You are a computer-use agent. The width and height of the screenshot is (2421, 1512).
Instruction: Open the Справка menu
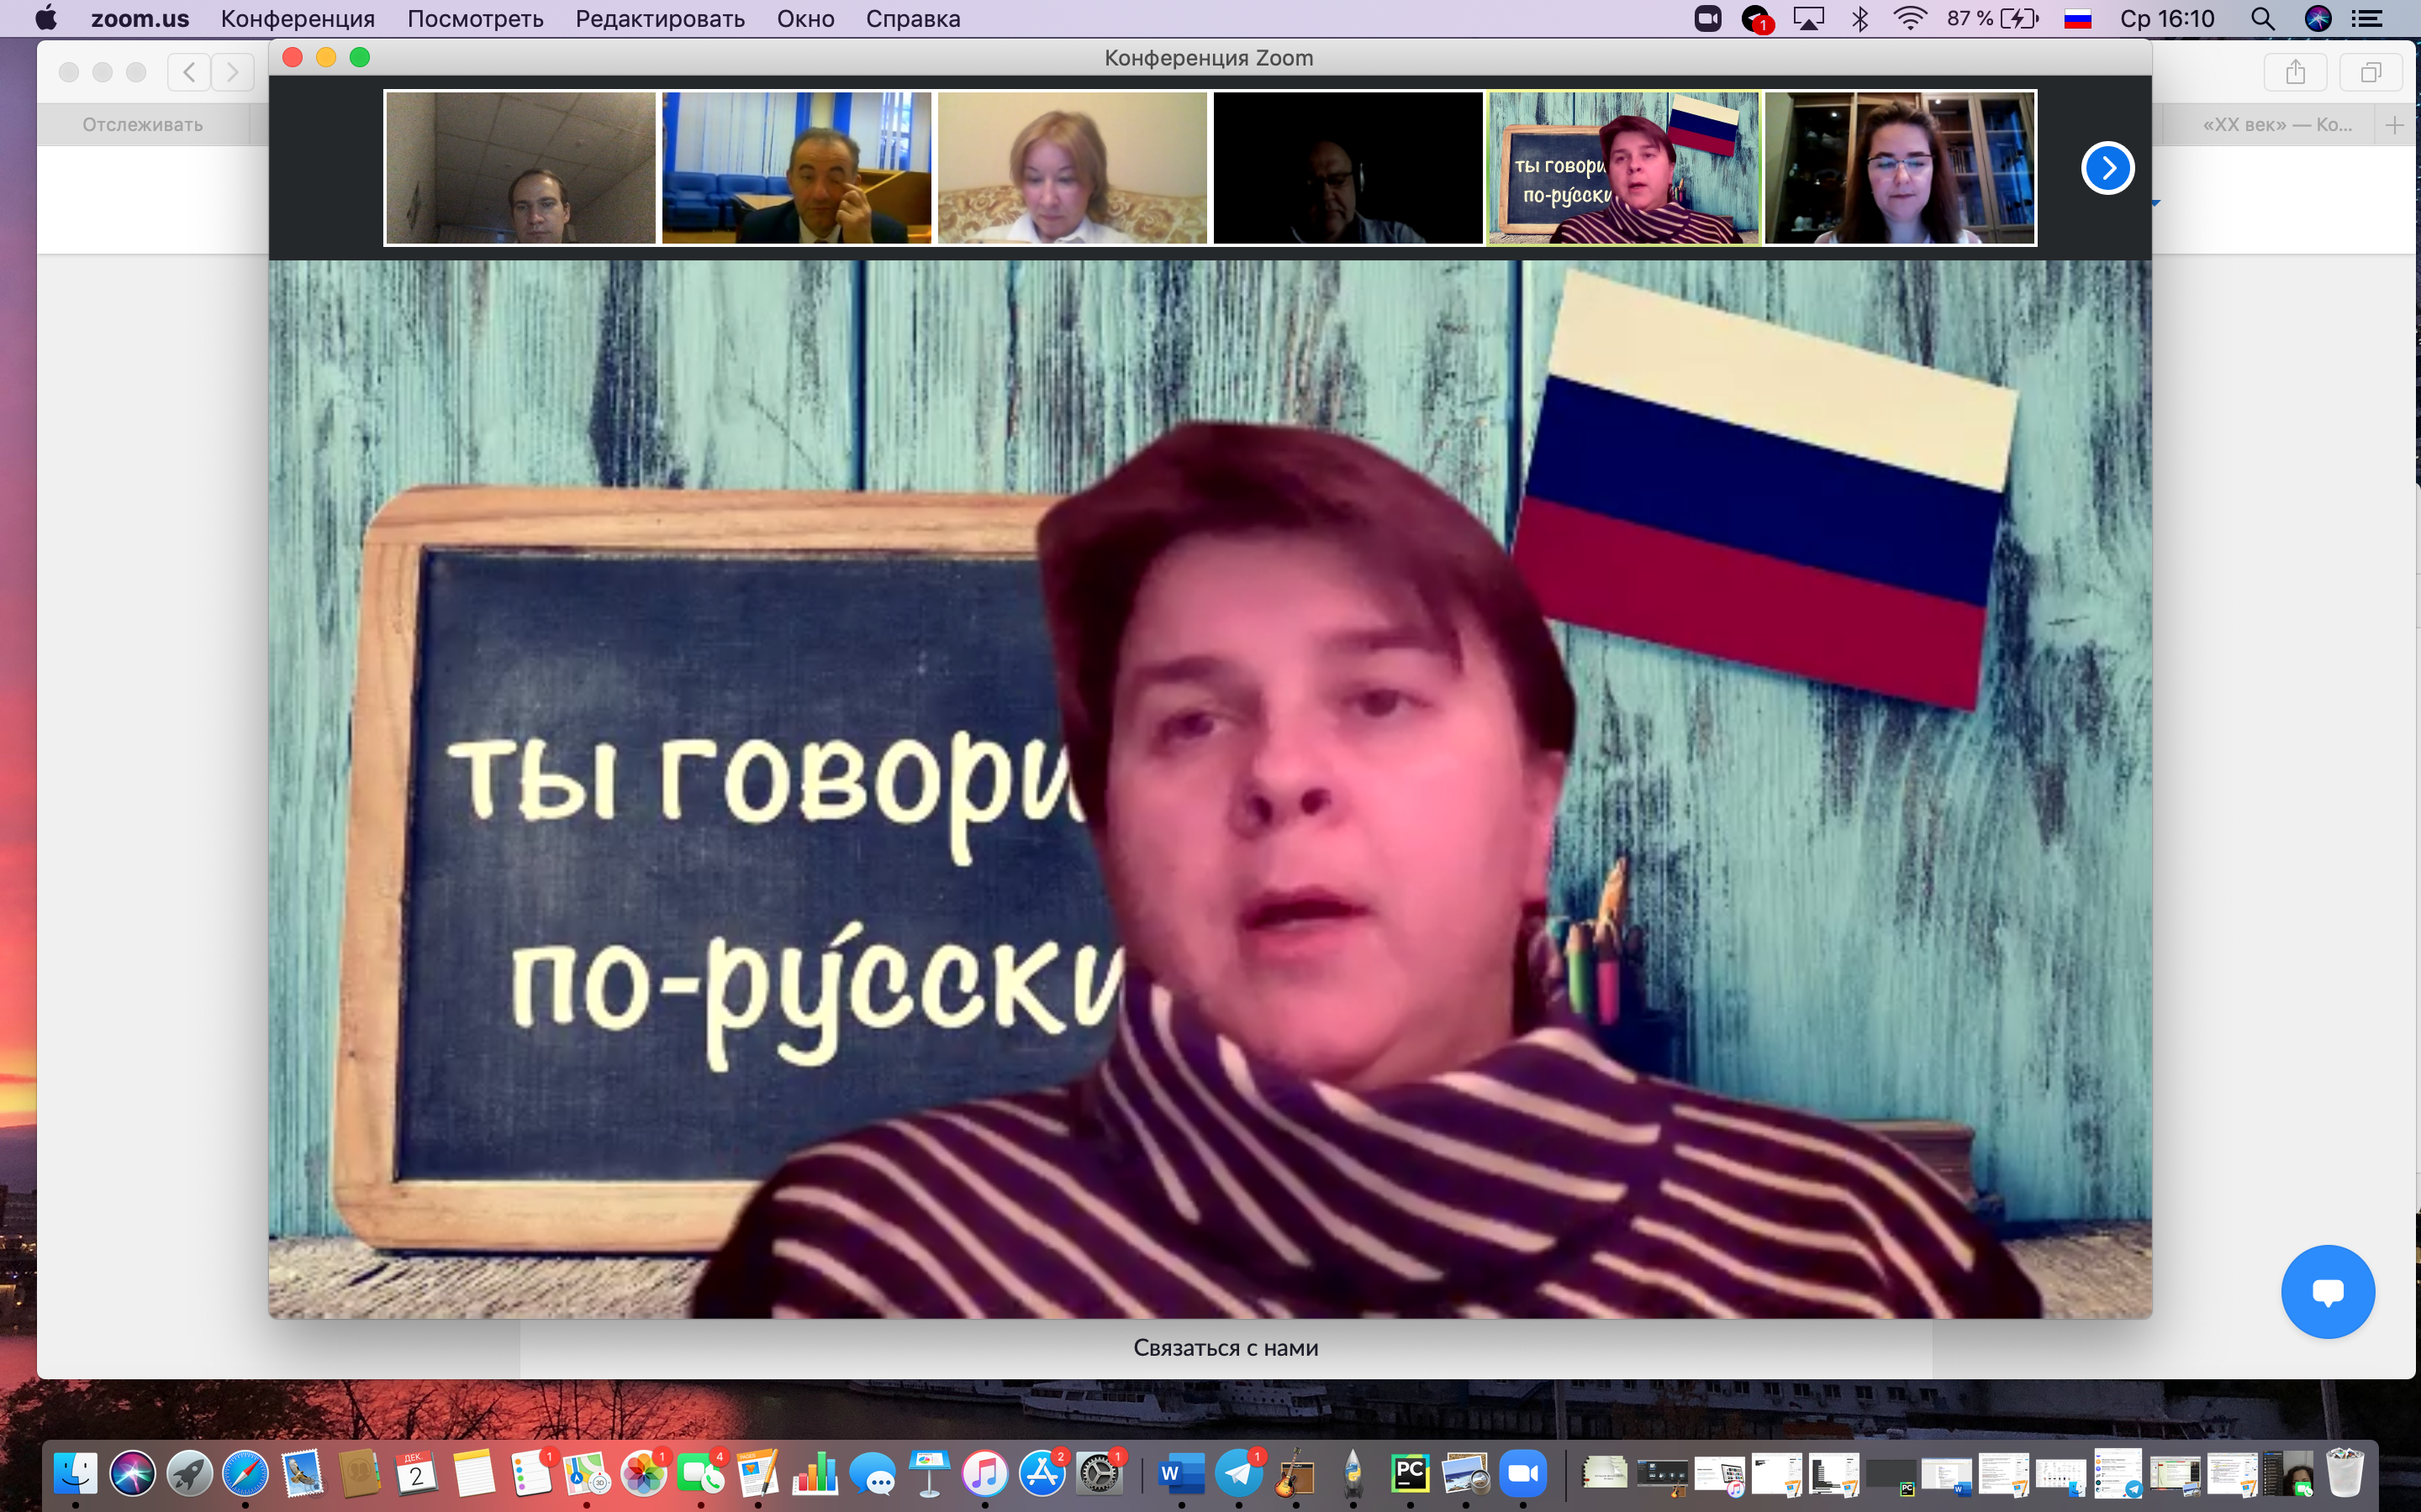(912, 19)
